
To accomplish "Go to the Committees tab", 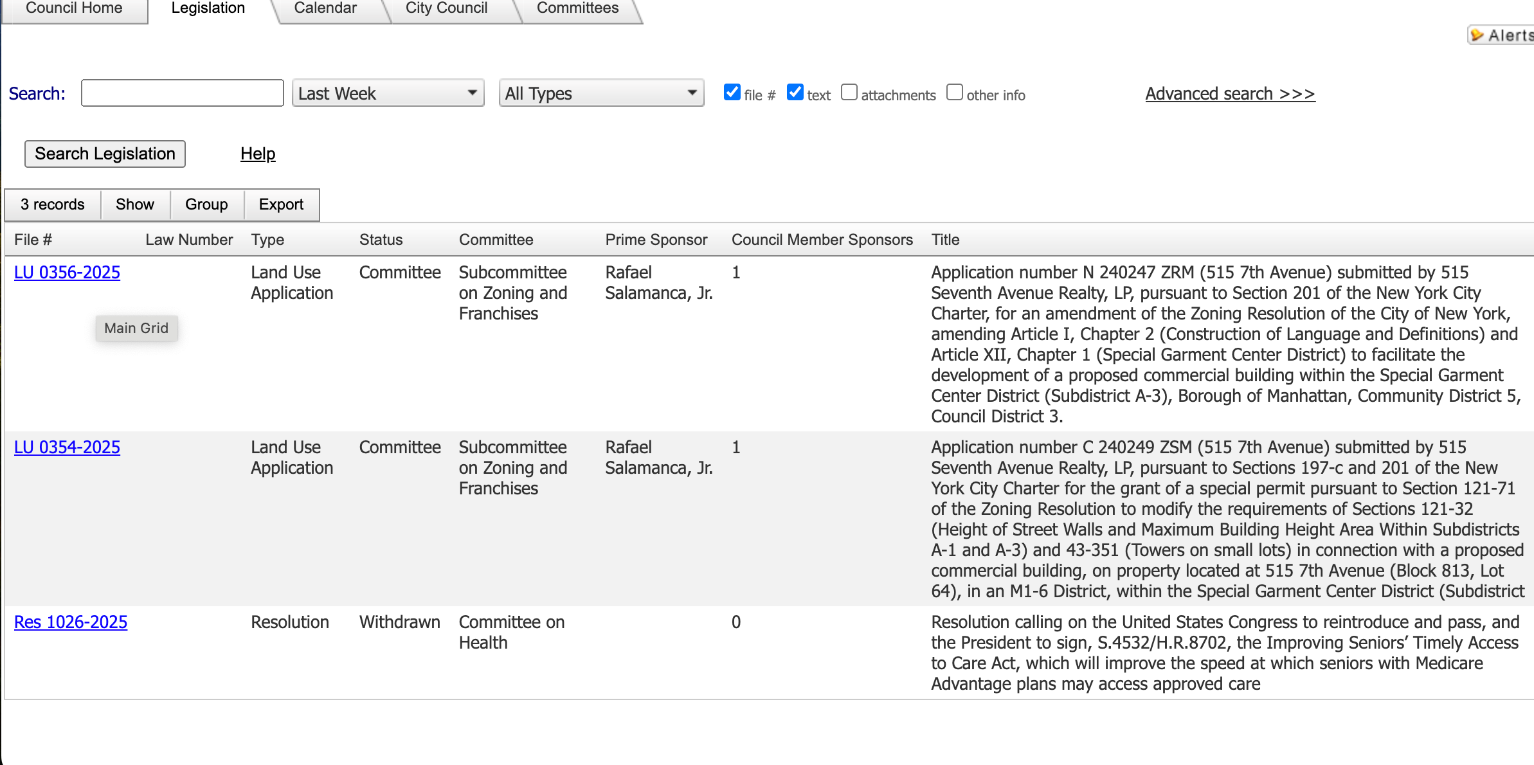I will (x=577, y=9).
